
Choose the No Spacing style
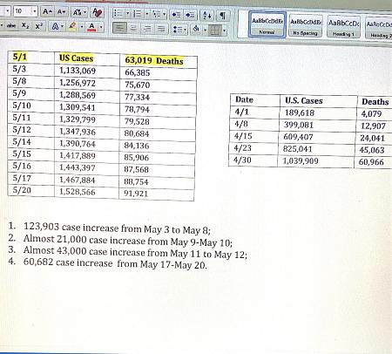pos(306,25)
